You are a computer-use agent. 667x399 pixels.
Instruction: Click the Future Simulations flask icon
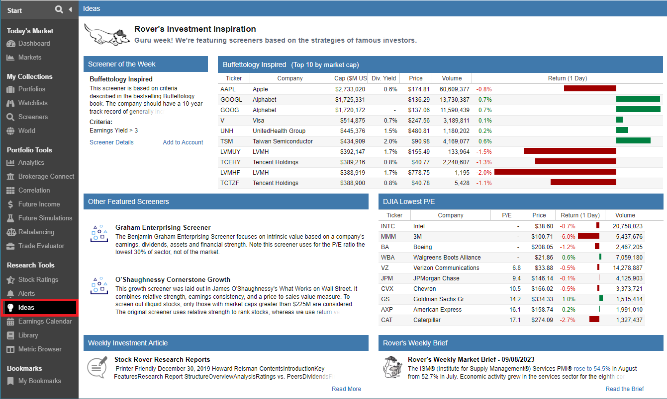coord(10,218)
